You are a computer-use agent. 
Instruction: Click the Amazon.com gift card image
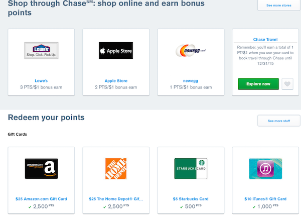tap(41, 169)
